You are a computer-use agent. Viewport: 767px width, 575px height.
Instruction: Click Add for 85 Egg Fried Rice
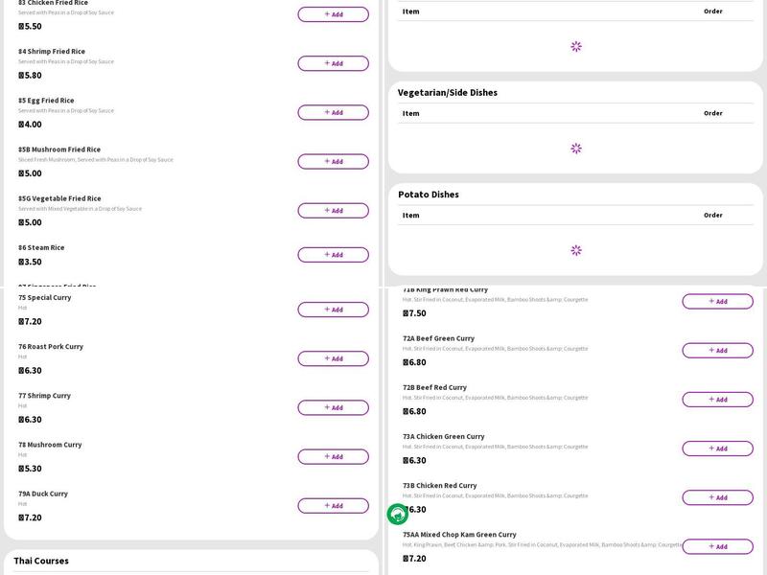click(333, 112)
